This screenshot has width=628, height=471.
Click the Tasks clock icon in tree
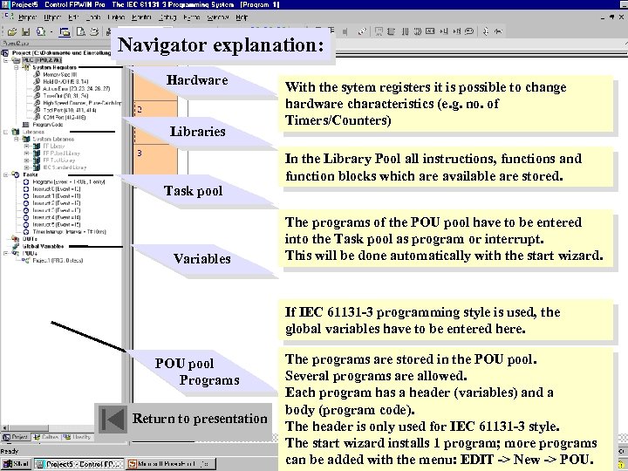[16, 174]
